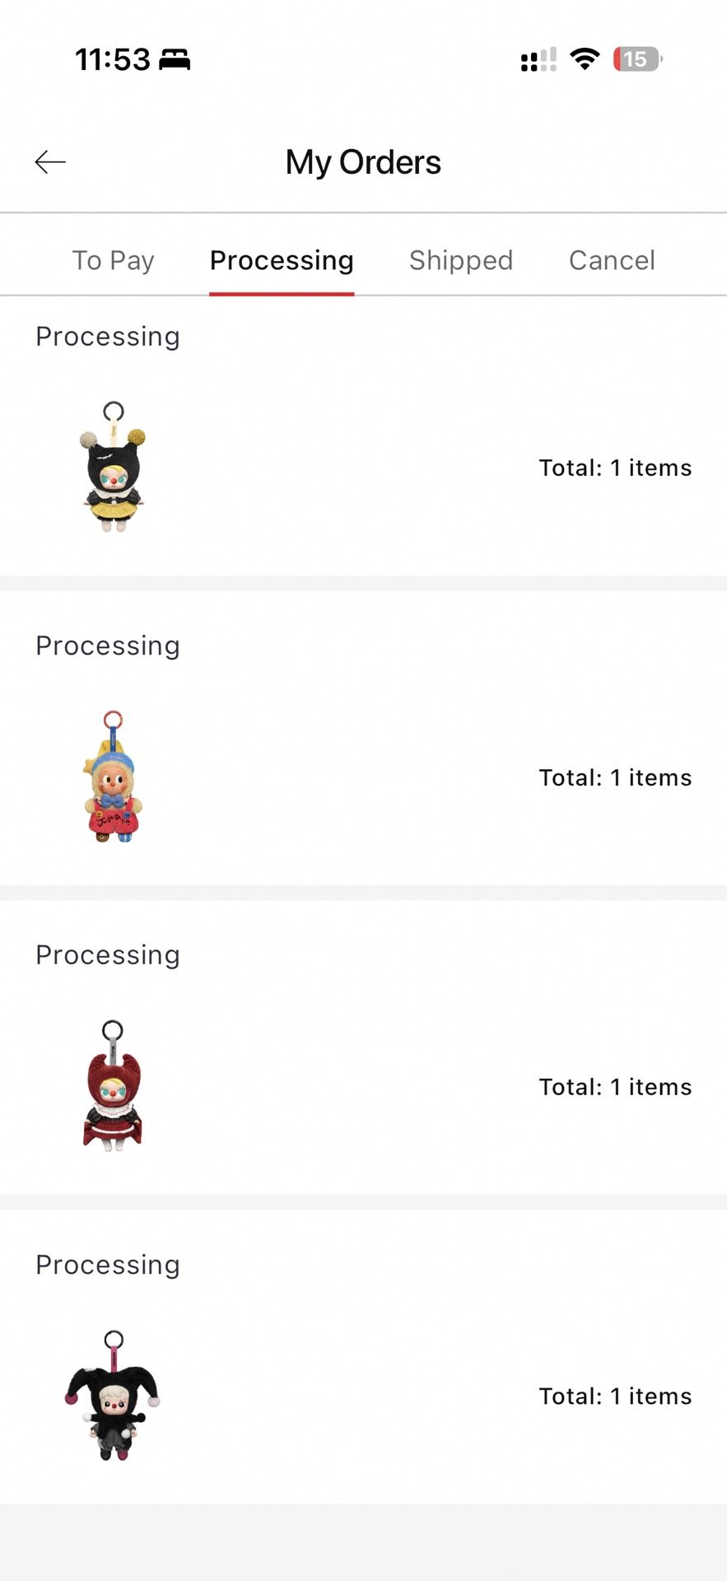727x1581 pixels.
Task: Tap the fourth order's Processing status label
Action: pos(108,1265)
